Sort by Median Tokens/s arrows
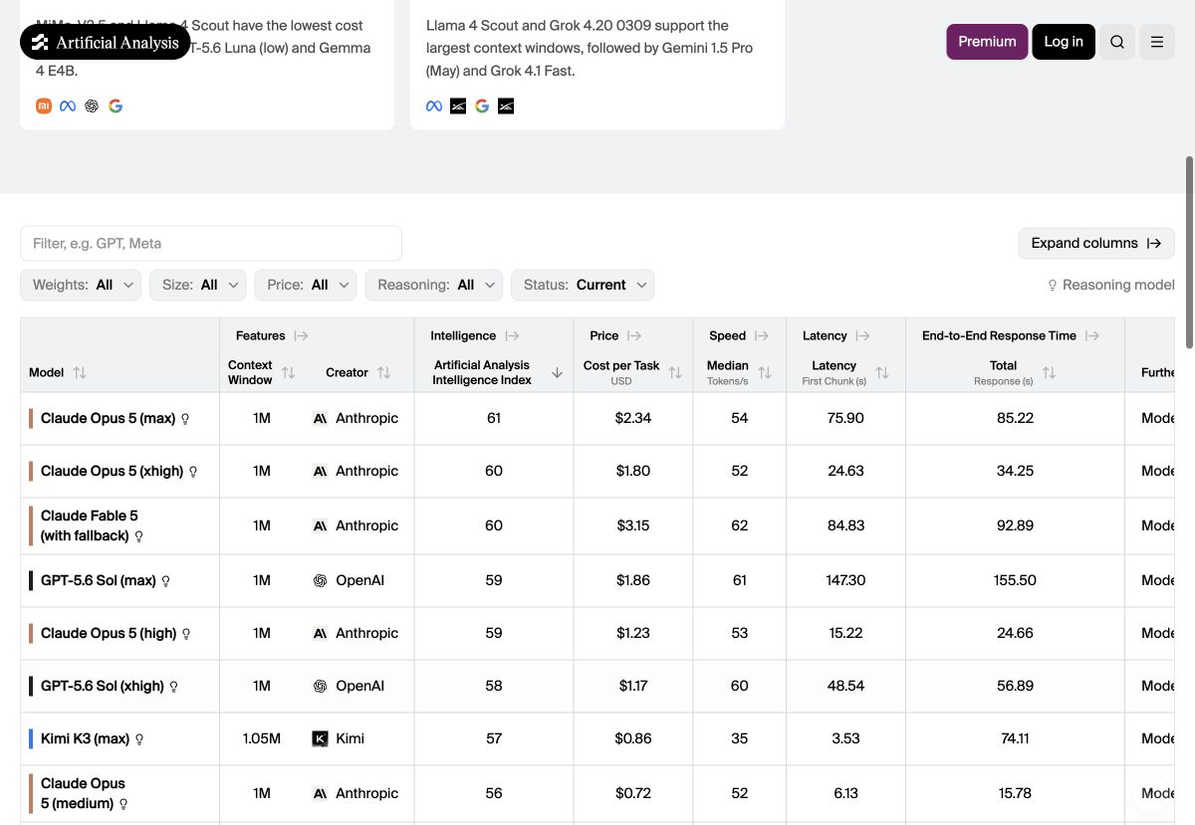 (x=765, y=372)
